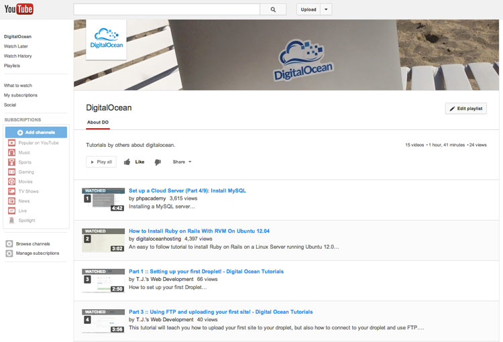The width and height of the screenshot is (503, 342).
Task: Click the search magnifier button
Action: coord(273,9)
